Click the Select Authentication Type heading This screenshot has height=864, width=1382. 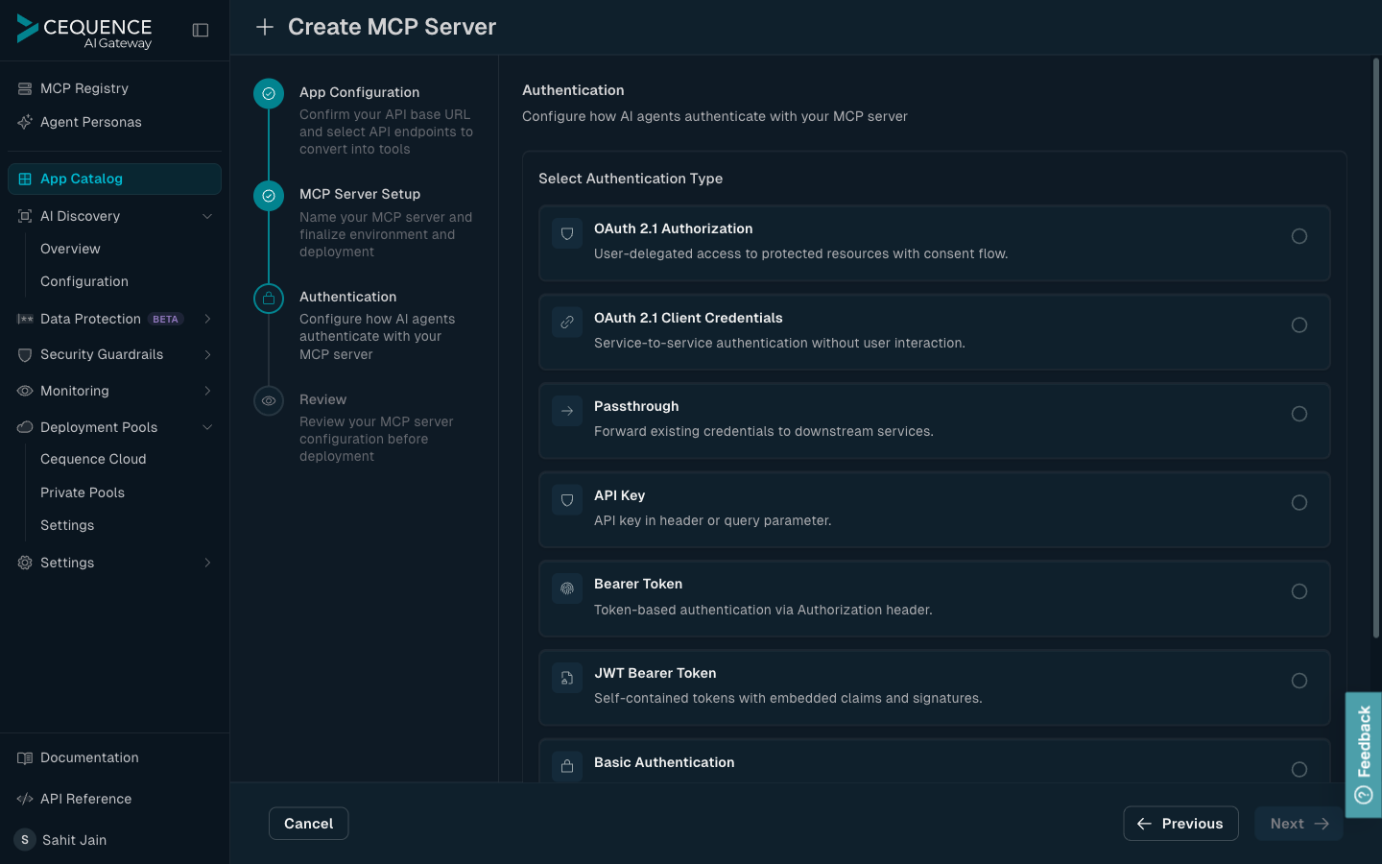pos(631,179)
